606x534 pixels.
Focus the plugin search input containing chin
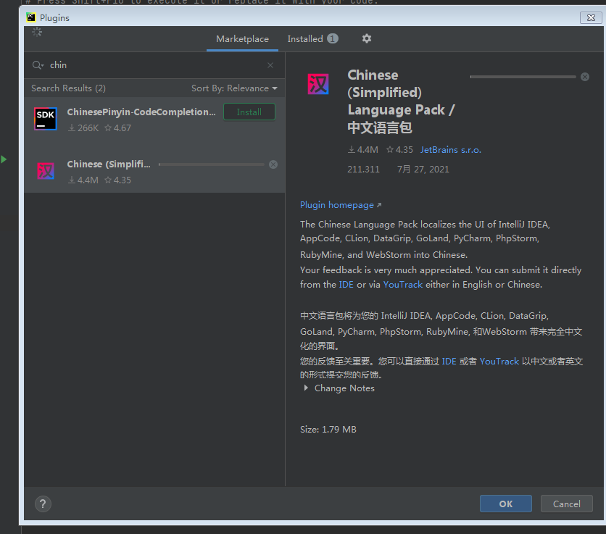click(x=154, y=65)
